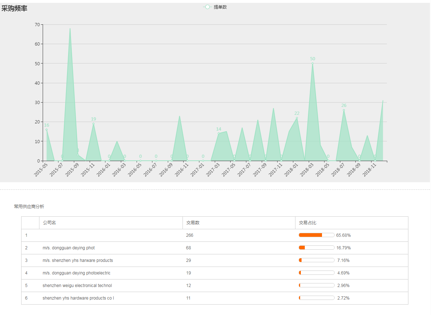The image size is (431, 315).
Task: Click the 4.69% share value
Action: coord(344,273)
